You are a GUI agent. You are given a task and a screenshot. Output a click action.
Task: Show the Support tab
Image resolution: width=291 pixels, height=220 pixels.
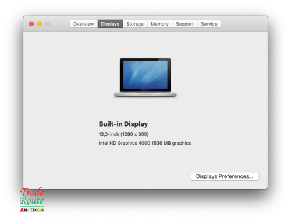coord(185,24)
